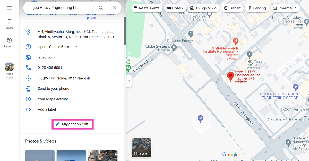
Task: Open the hamburger main menu
Action: pos(9,8)
